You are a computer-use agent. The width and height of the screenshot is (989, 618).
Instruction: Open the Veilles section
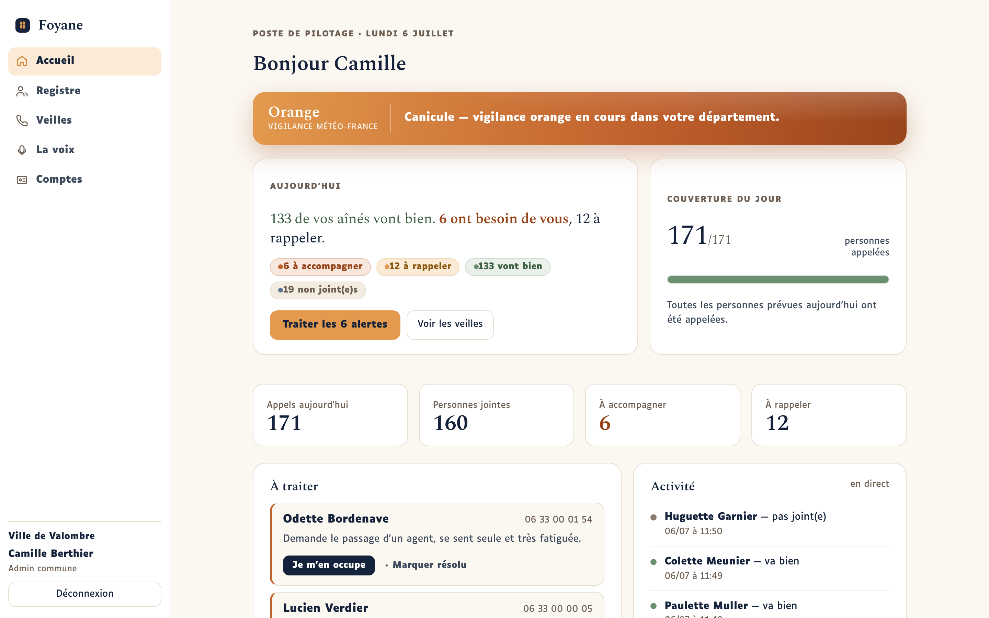tap(84, 120)
